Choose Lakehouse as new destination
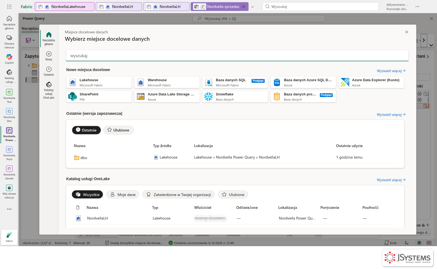437x269 pixels. pos(99,82)
